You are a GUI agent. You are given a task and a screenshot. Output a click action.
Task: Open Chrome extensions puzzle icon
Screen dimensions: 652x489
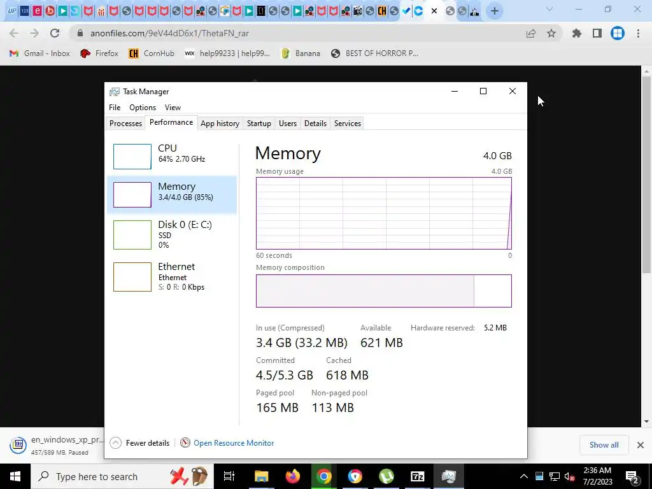(577, 33)
